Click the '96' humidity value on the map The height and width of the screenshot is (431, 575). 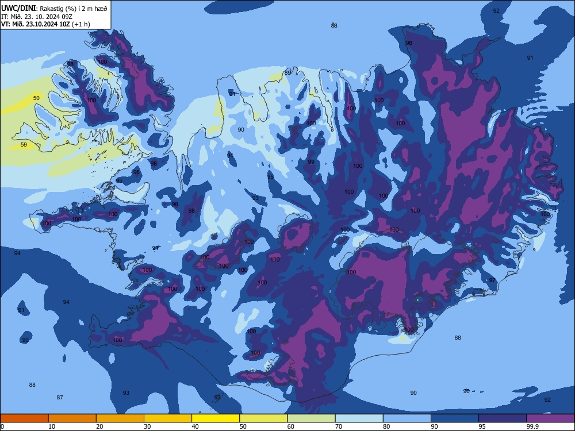(136, 172)
